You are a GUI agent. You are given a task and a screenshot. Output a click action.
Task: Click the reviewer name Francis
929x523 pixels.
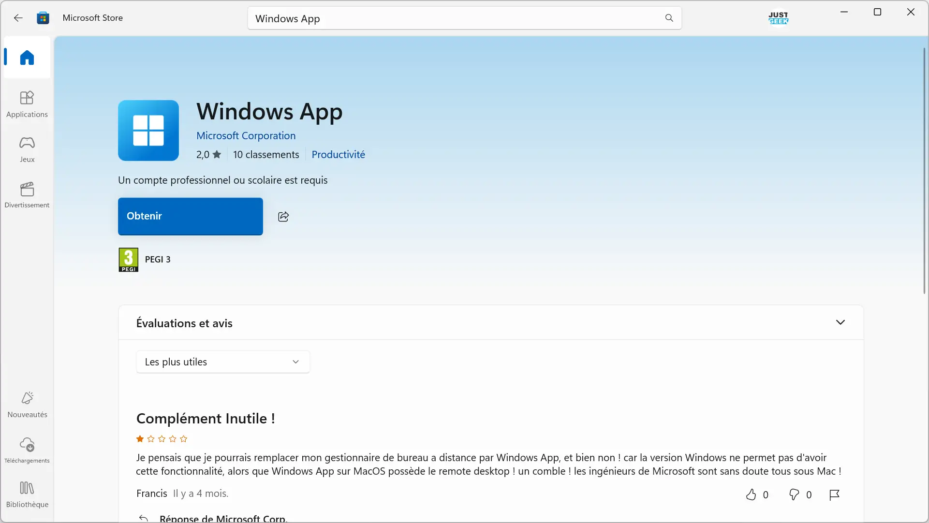151,494
